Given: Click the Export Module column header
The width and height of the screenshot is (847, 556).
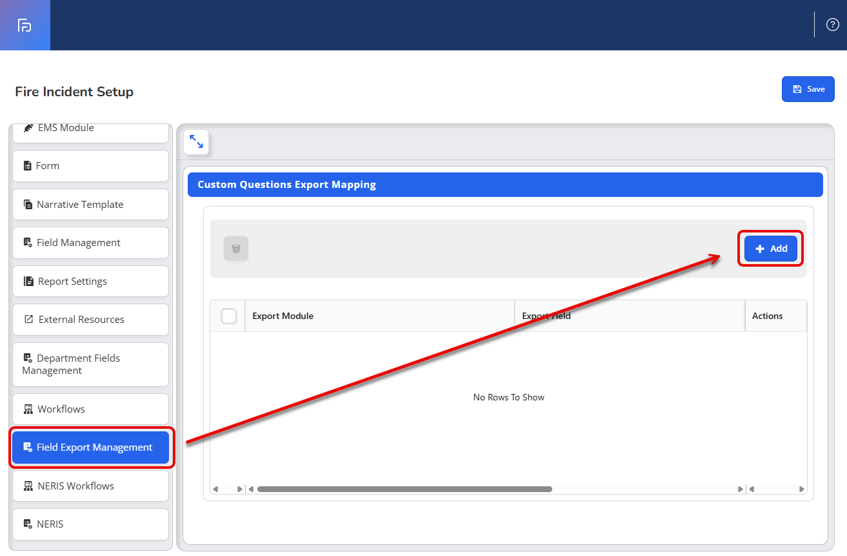Looking at the screenshot, I should [x=379, y=316].
